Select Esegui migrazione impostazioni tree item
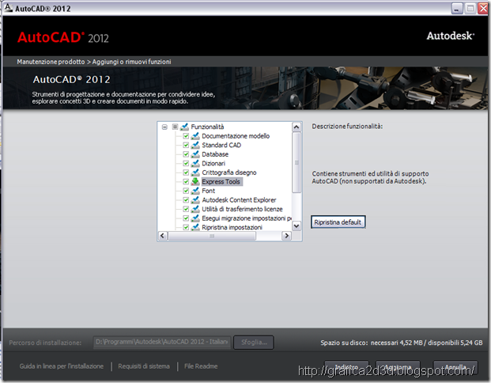 [x=247, y=218]
